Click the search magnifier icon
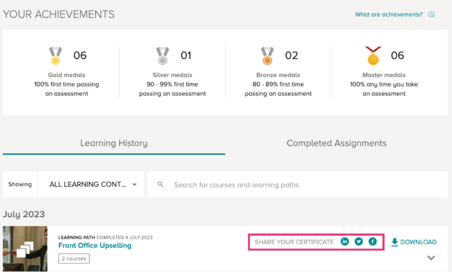452x272 pixels. pyautogui.click(x=161, y=185)
